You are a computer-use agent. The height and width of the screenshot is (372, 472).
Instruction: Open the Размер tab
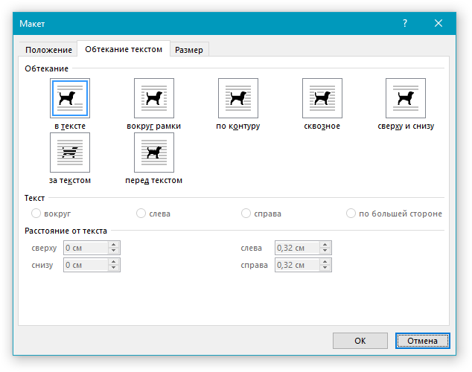(189, 50)
